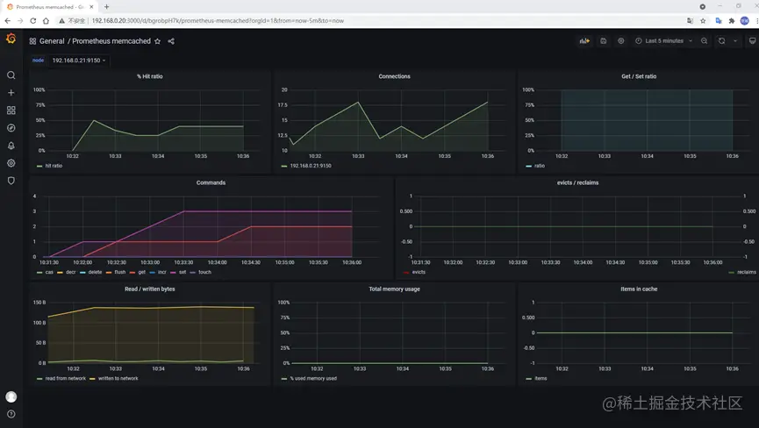759x428 pixels.
Task: Open the Items in cache panel menu
Action: pos(639,289)
